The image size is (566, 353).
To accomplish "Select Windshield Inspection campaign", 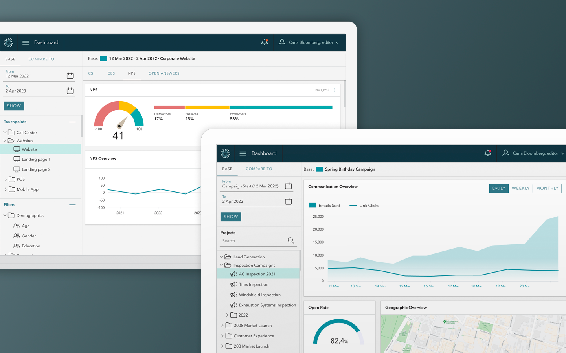I will click(255, 295).
